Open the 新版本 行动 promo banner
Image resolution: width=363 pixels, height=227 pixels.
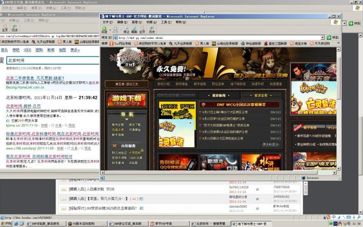click(219, 163)
